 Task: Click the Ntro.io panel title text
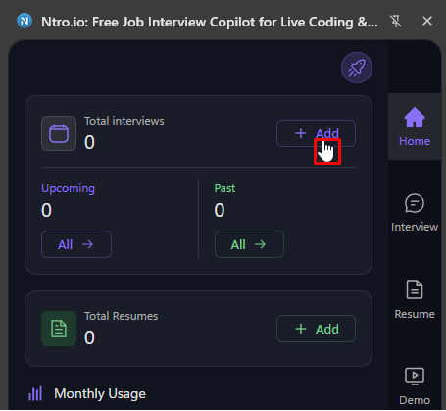pyautogui.click(x=210, y=22)
